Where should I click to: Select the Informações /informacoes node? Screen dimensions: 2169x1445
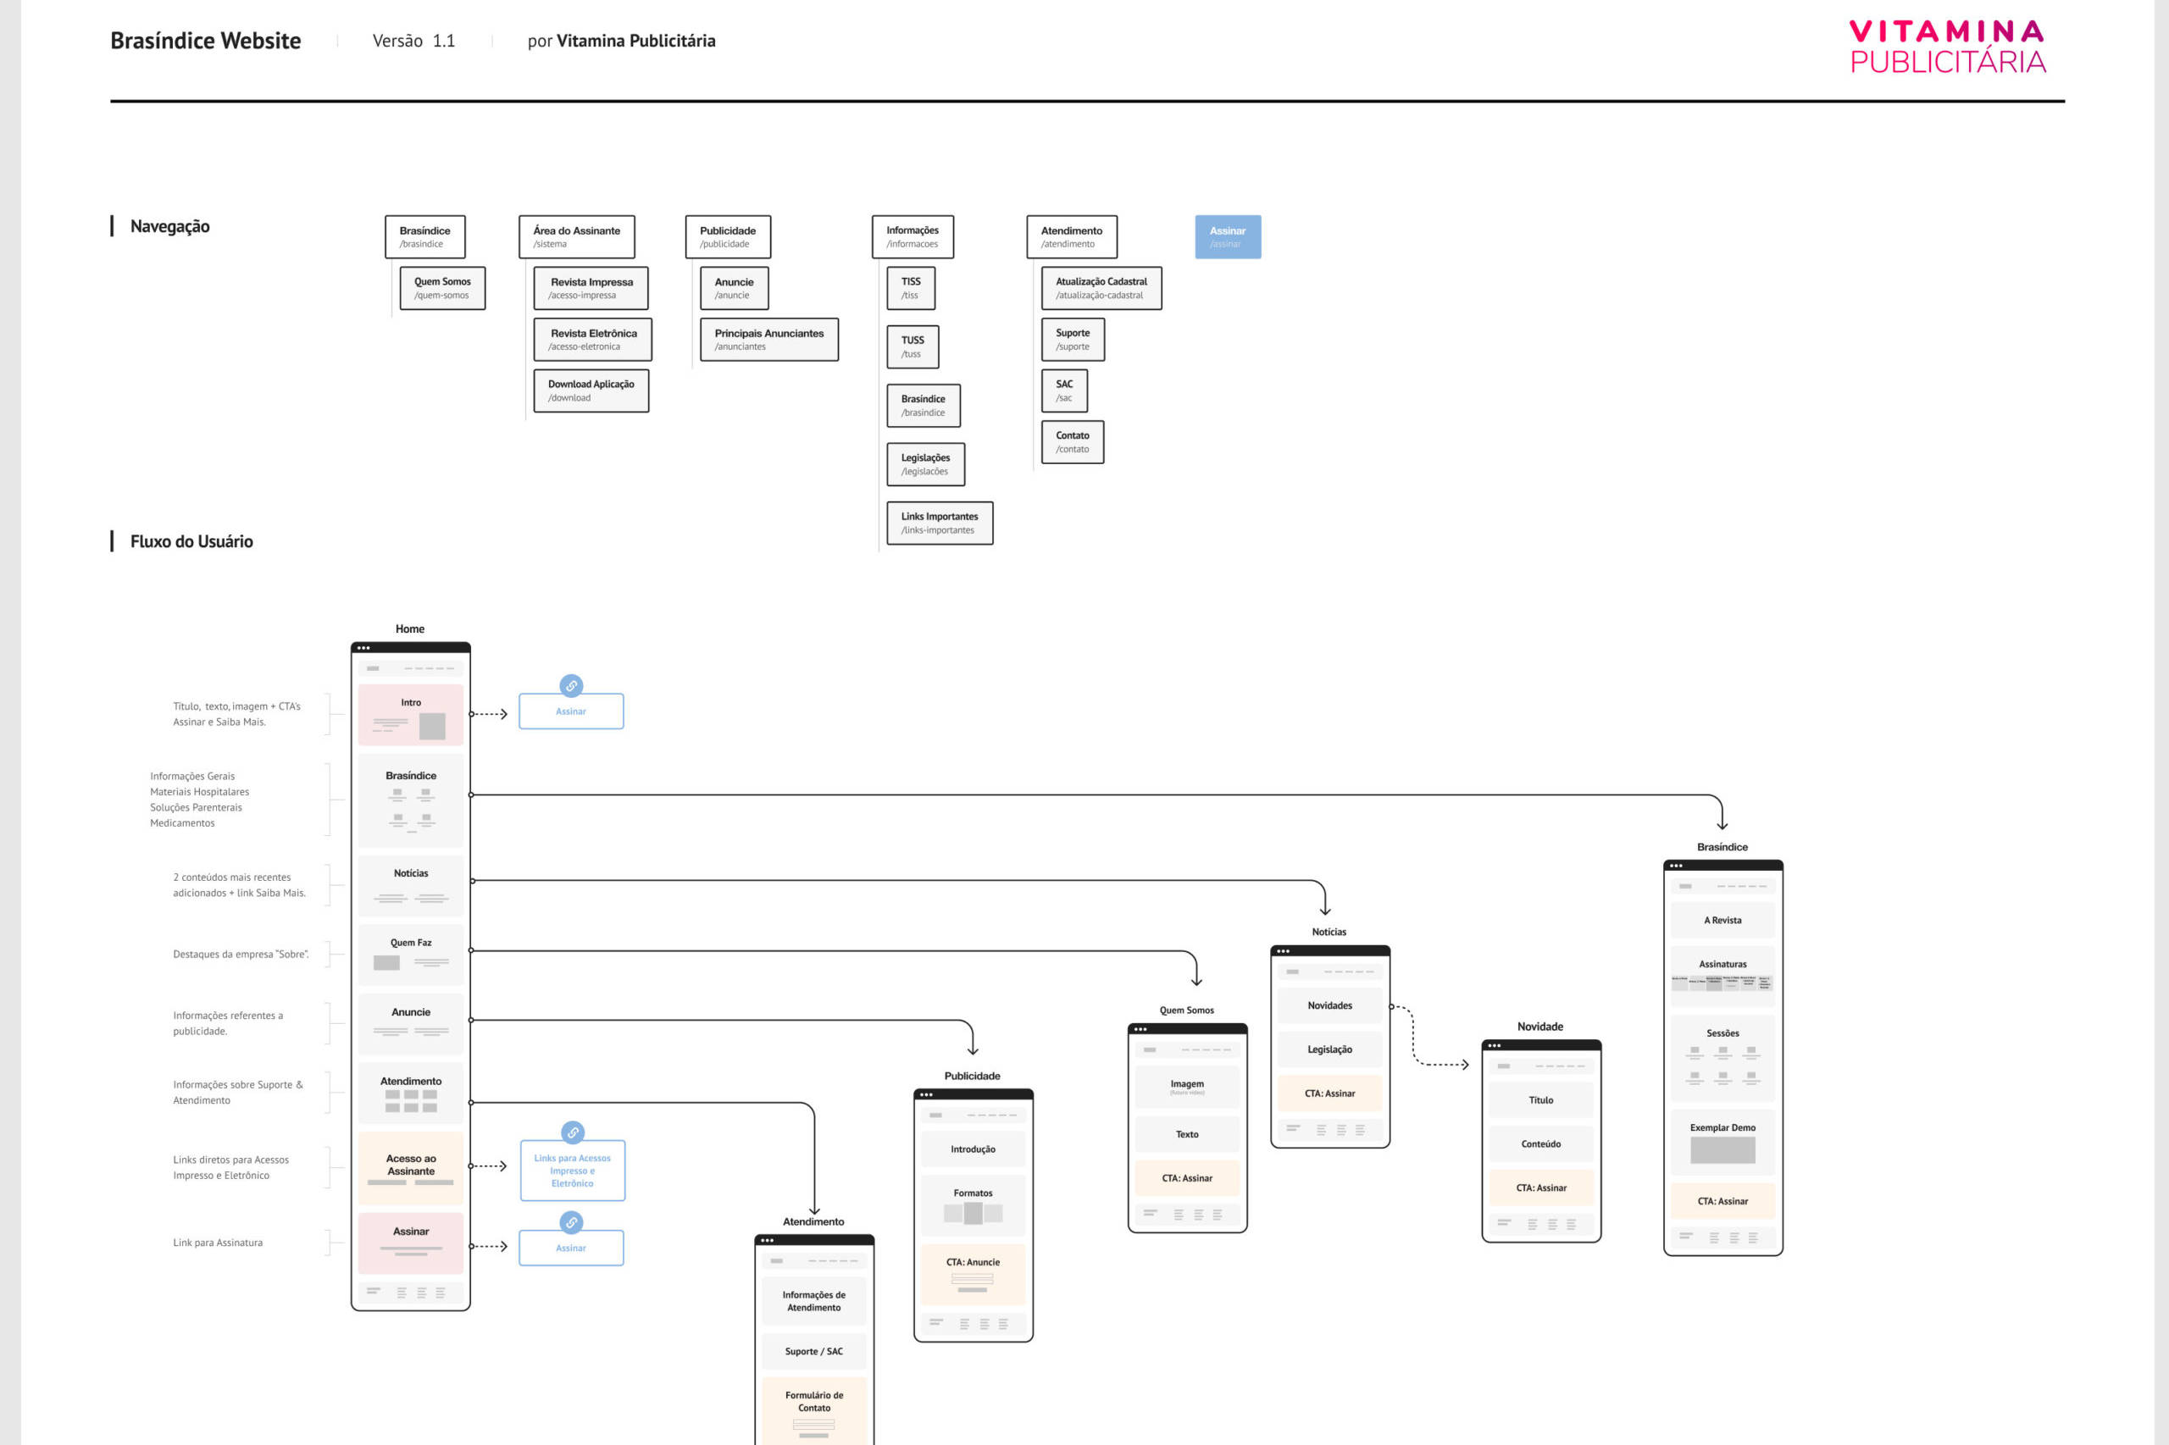pyautogui.click(x=913, y=237)
